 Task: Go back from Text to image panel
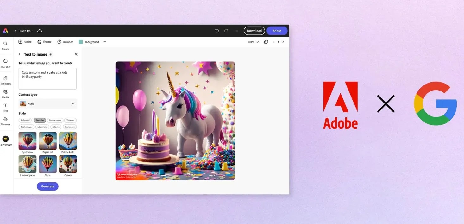[x=20, y=54]
